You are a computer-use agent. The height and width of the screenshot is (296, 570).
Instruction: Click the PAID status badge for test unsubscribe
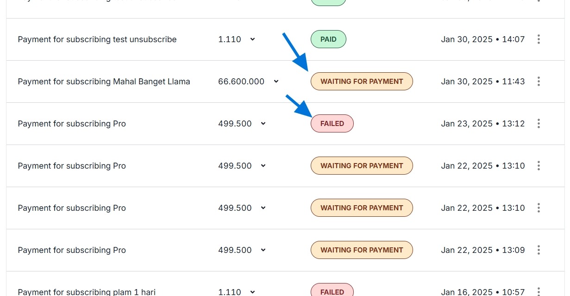[x=328, y=39]
